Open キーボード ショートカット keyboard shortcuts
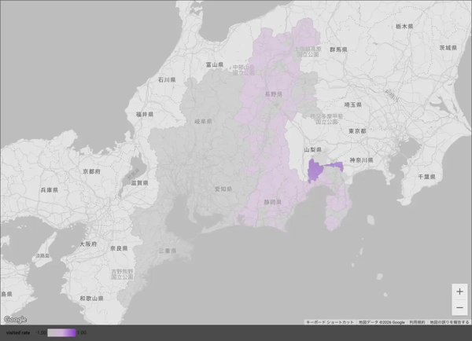Image resolution: width=472 pixels, height=341 pixels. click(330, 322)
